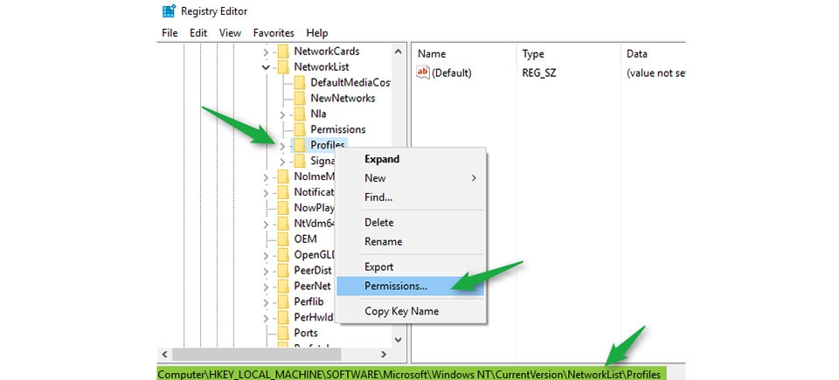
Task: Click the Perflib folder icon
Action: click(x=283, y=301)
